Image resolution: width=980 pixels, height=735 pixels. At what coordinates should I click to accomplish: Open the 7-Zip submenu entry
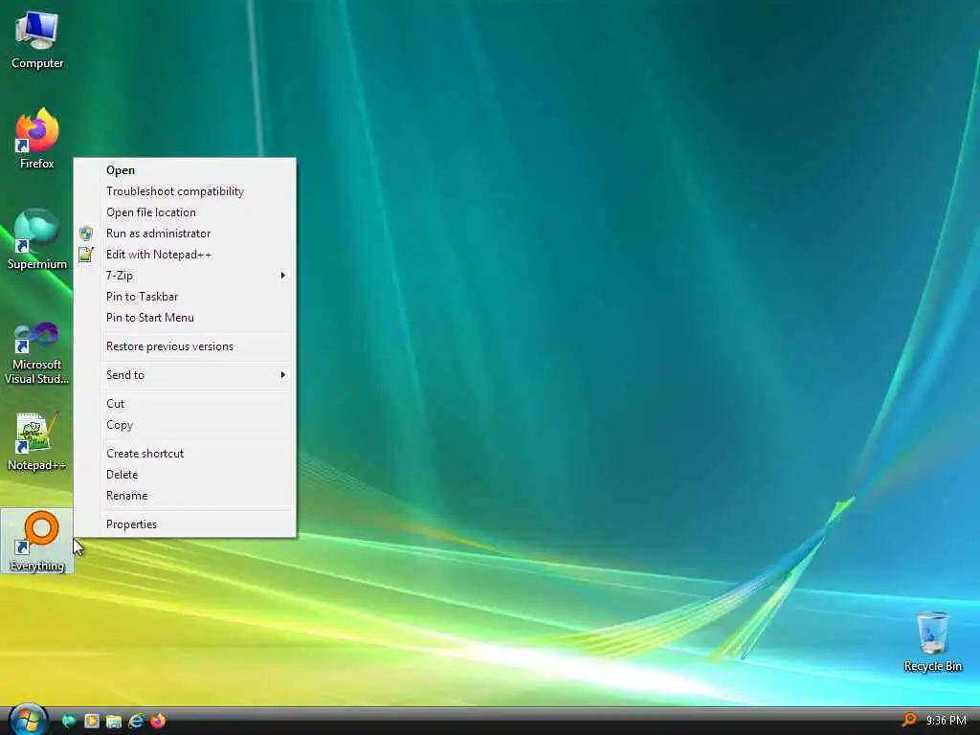[185, 276]
